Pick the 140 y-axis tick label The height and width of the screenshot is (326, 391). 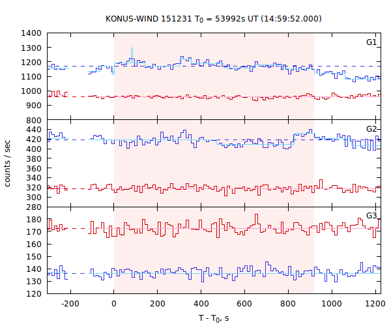pos(34,269)
